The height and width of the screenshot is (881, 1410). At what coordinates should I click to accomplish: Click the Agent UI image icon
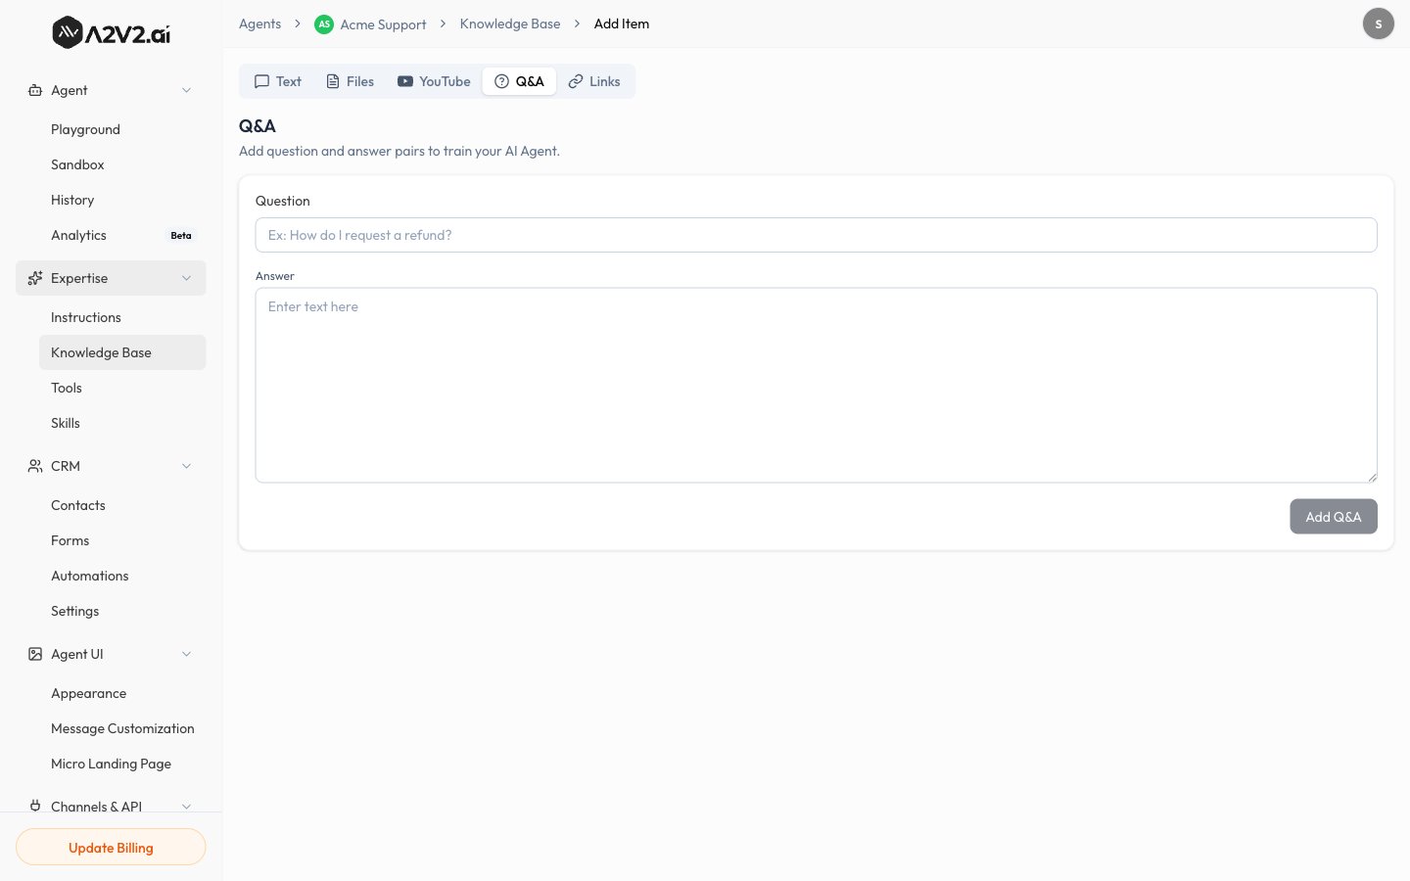coord(35,654)
